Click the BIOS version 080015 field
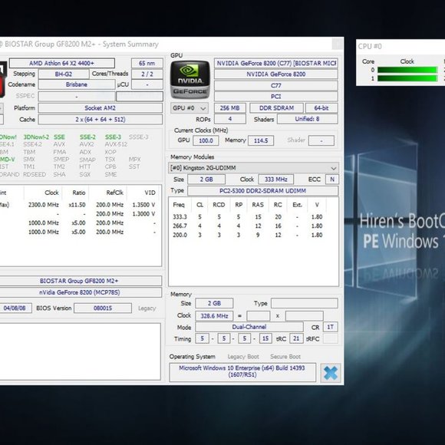The width and height of the screenshot is (445, 445). tap(103, 308)
